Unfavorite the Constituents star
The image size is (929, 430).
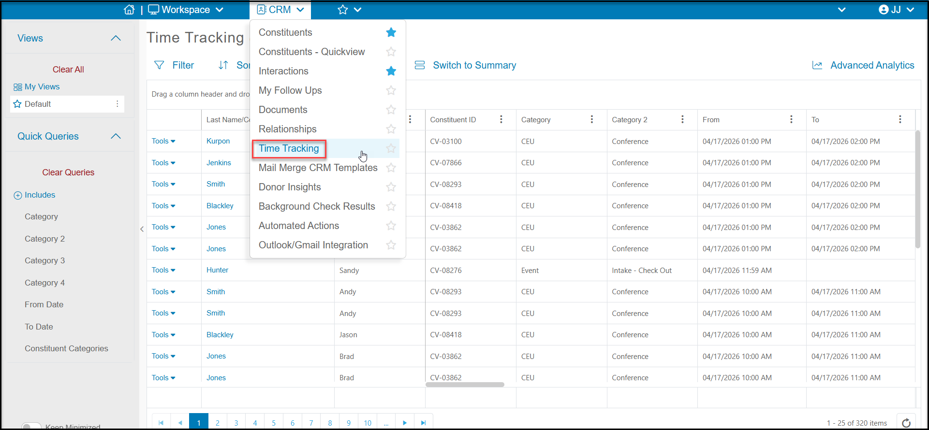point(391,32)
